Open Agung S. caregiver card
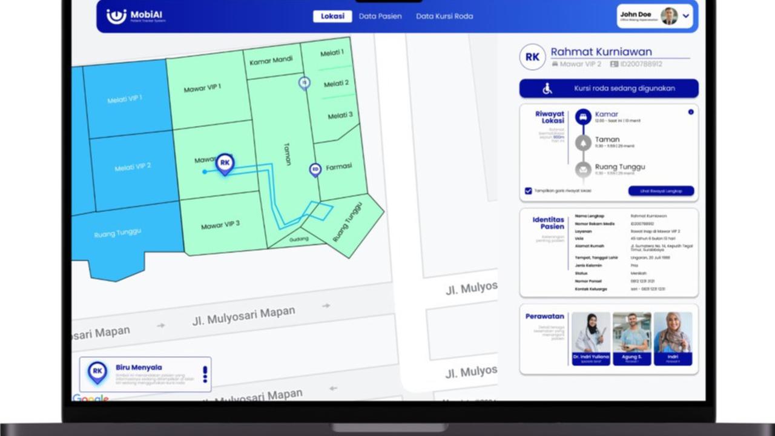775x436 pixels. point(632,339)
